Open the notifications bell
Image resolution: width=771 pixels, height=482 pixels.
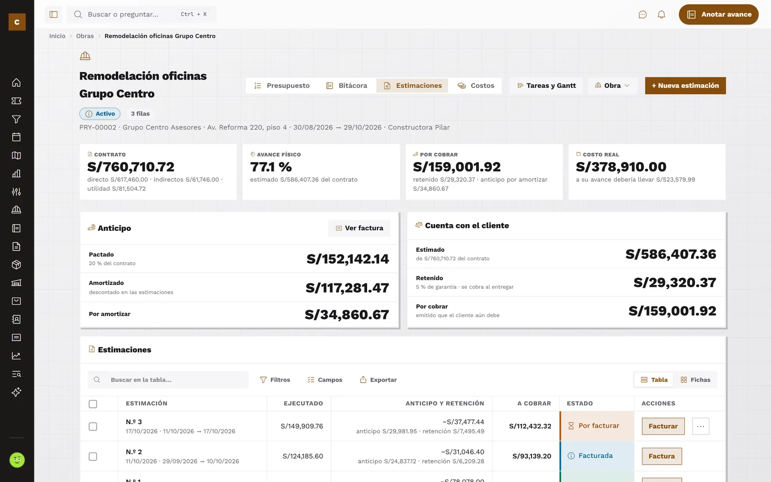pos(662,14)
